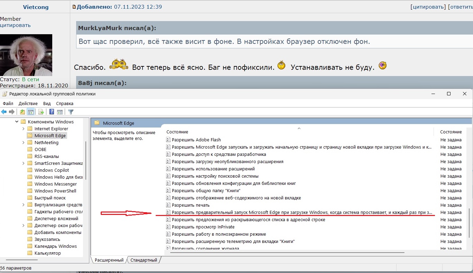Click the policy icon beside Разрешить просмотр InPrivate
Screen dimensions: 473x273
coord(169,227)
